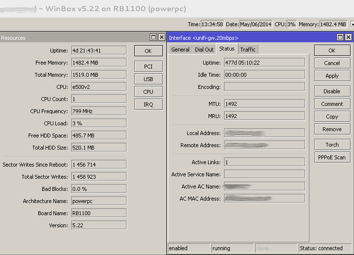Maximize the Resources window
354x255 pixels.
coord(154,37)
